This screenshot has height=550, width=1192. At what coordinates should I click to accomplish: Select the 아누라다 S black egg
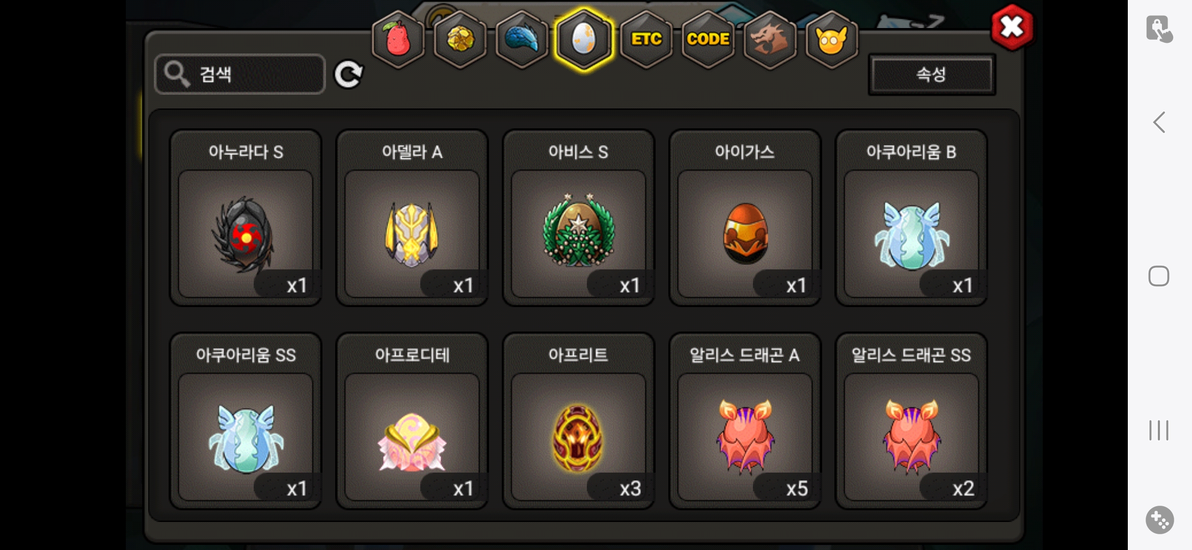tap(246, 218)
